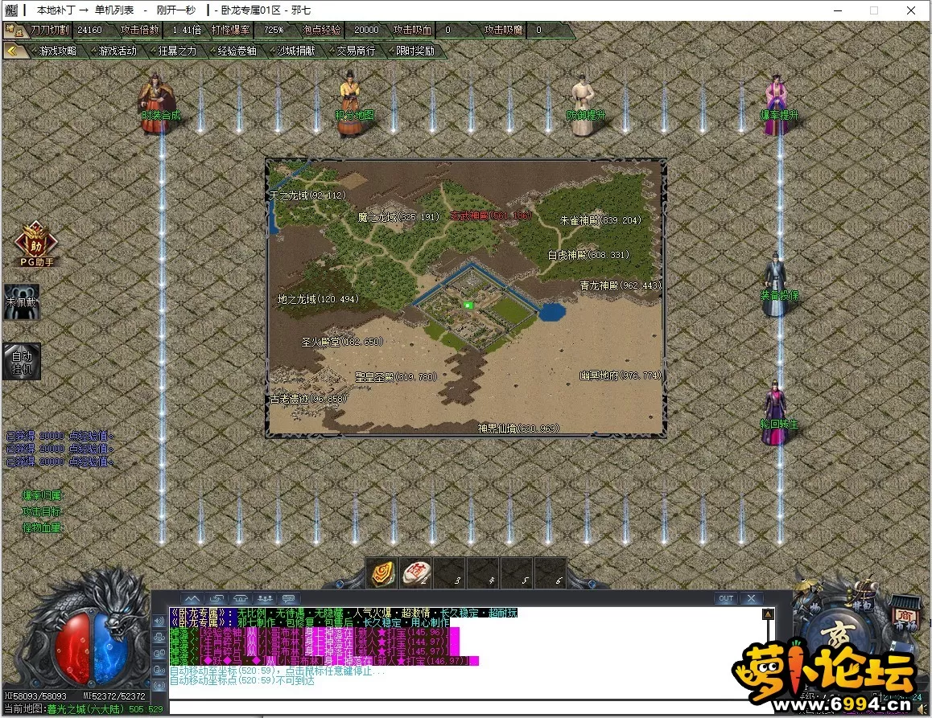The image size is (932, 718).
Task: Click 圣火殿堂(182.650) on the map
Action: [342, 342]
